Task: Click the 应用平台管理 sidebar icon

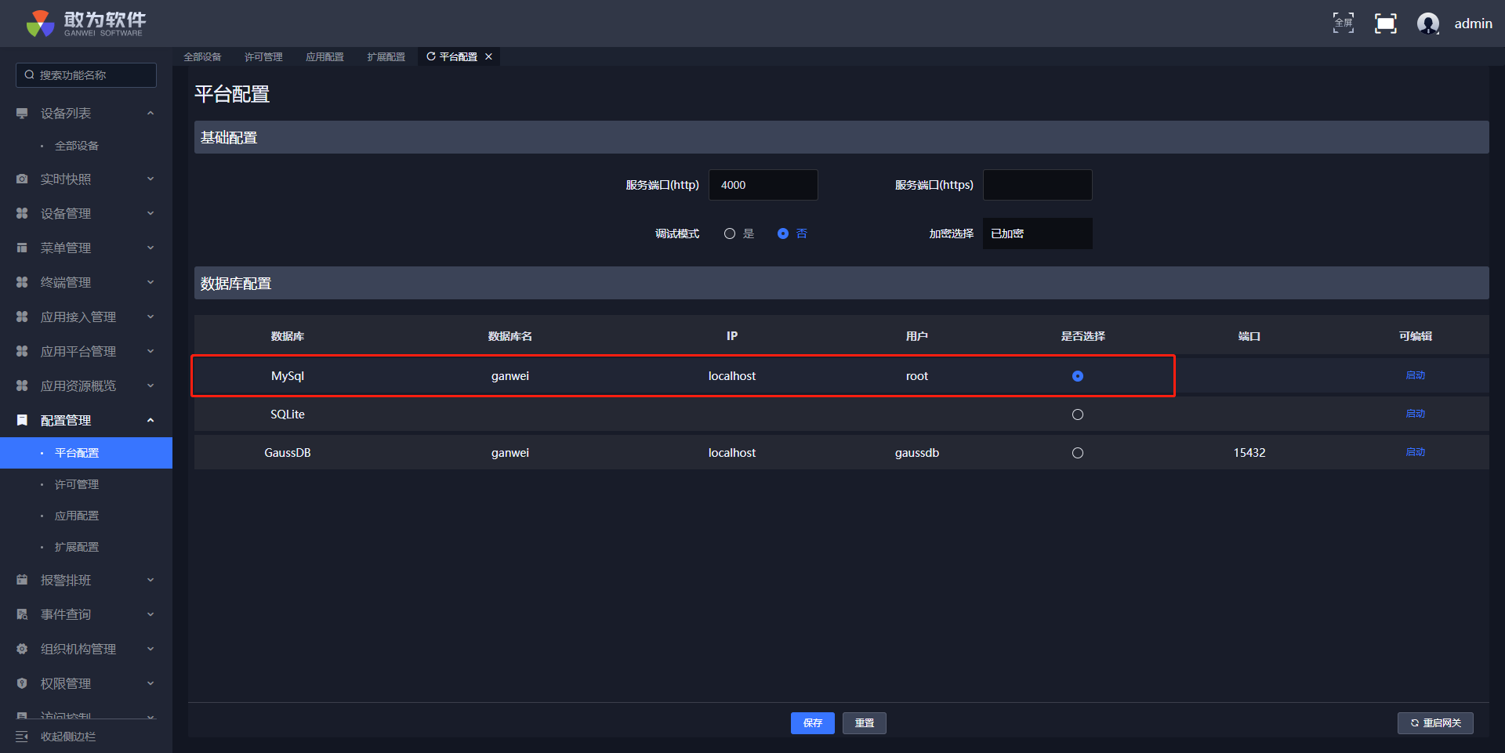Action: (22, 352)
